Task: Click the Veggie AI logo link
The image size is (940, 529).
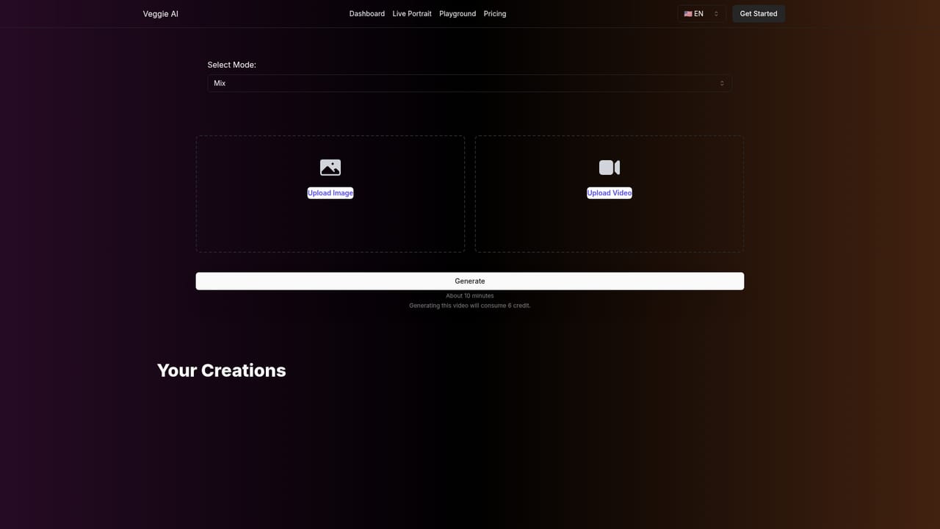Action: (x=161, y=14)
